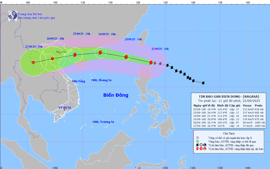This screenshot has width=270, height=169.
Task: Click the current storm position icon for 22/09
Action: coord(151,63)
